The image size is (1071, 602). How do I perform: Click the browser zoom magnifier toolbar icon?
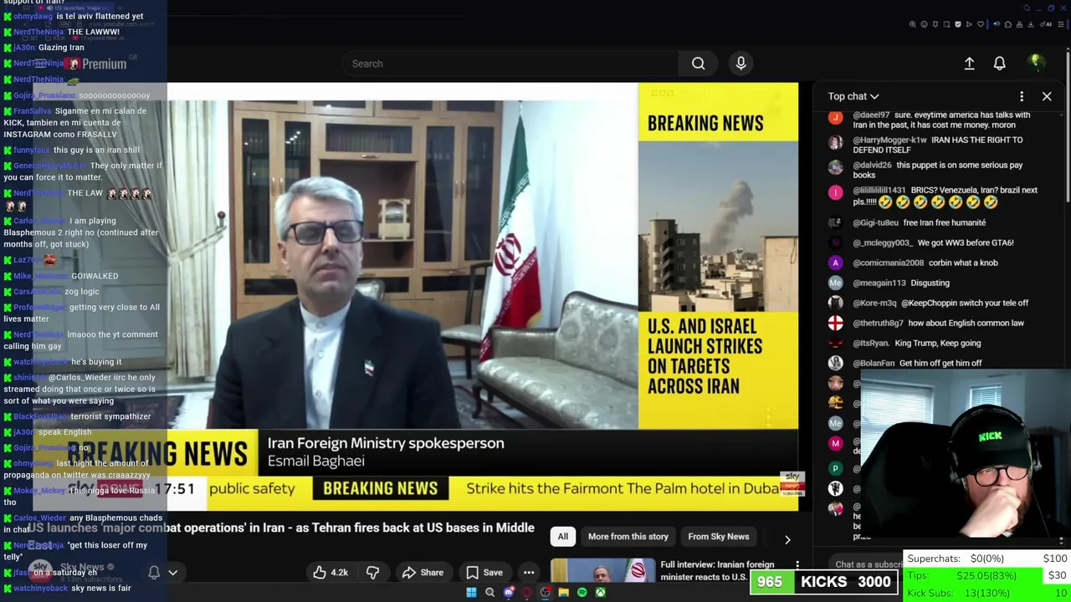(x=913, y=24)
